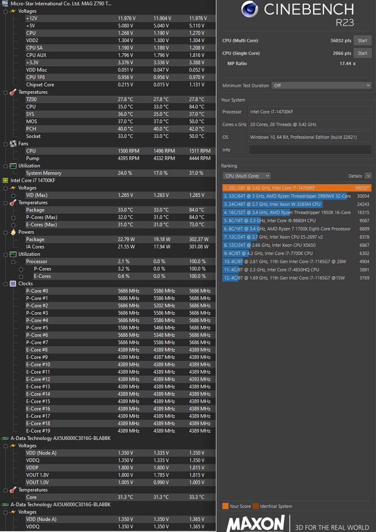Select ranking entry 1, Intel Core i7-14700KF
Image resolution: width=376 pixels, height=532 pixels.
pyautogui.click(x=297, y=188)
